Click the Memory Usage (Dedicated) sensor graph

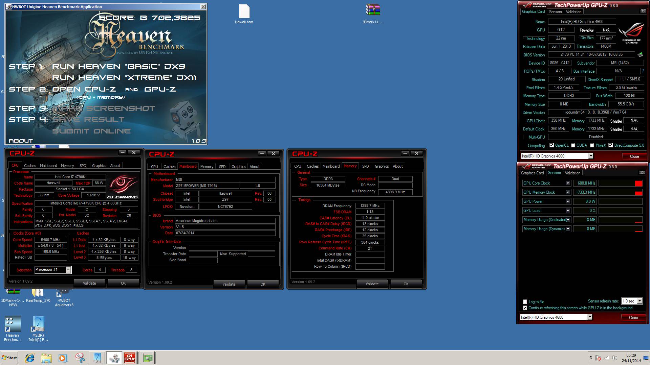(x=620, y=220)
